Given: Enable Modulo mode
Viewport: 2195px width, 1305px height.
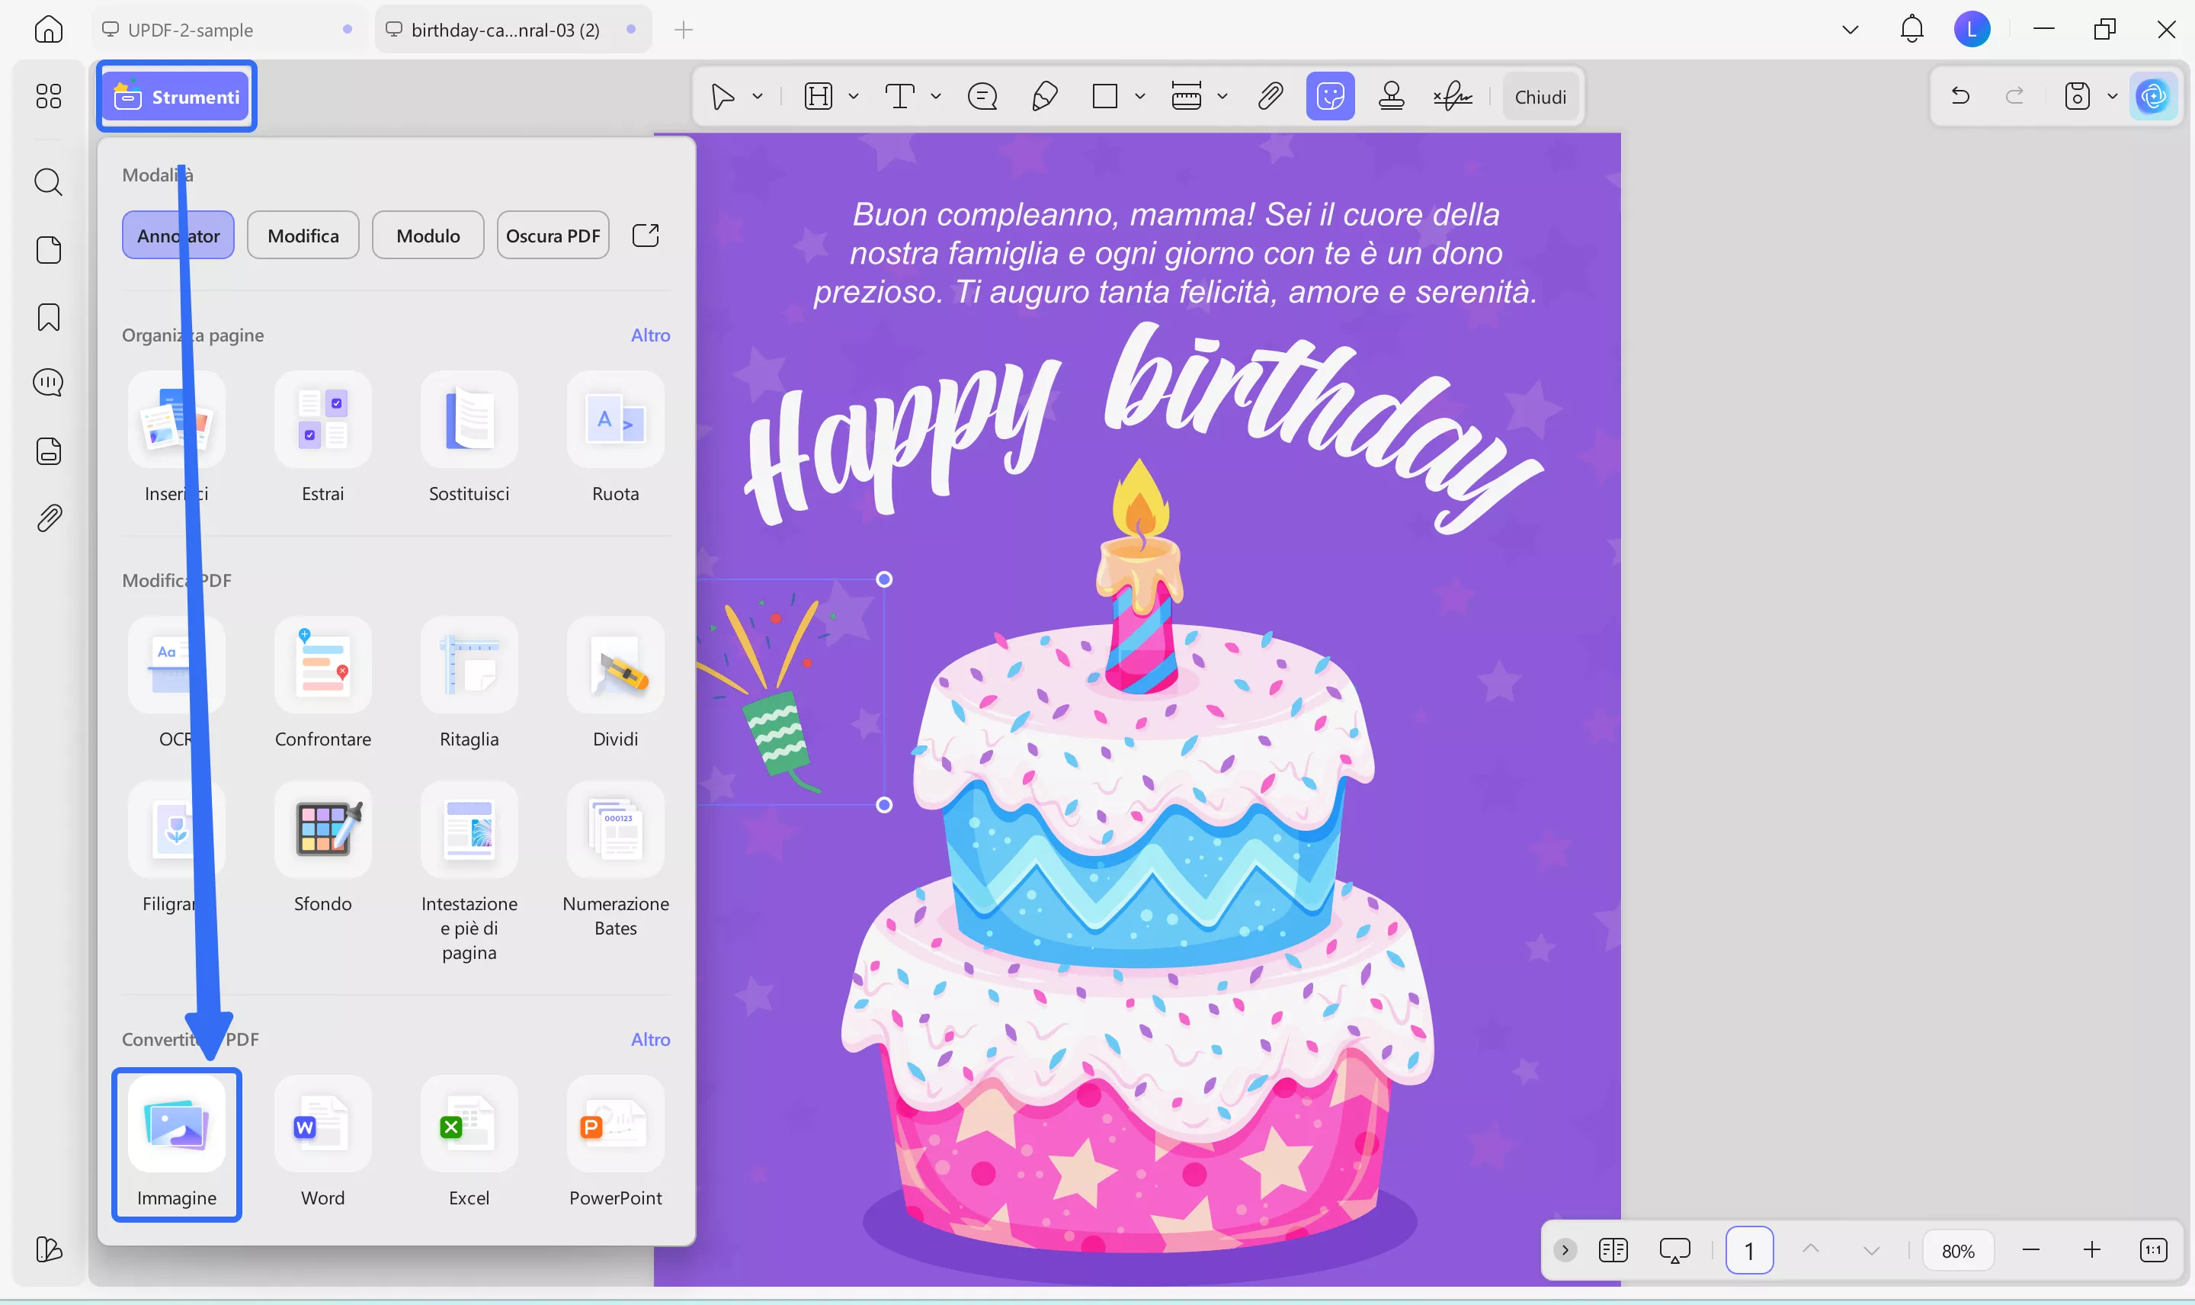Looking at the screenshot, I should click(428, 235).
